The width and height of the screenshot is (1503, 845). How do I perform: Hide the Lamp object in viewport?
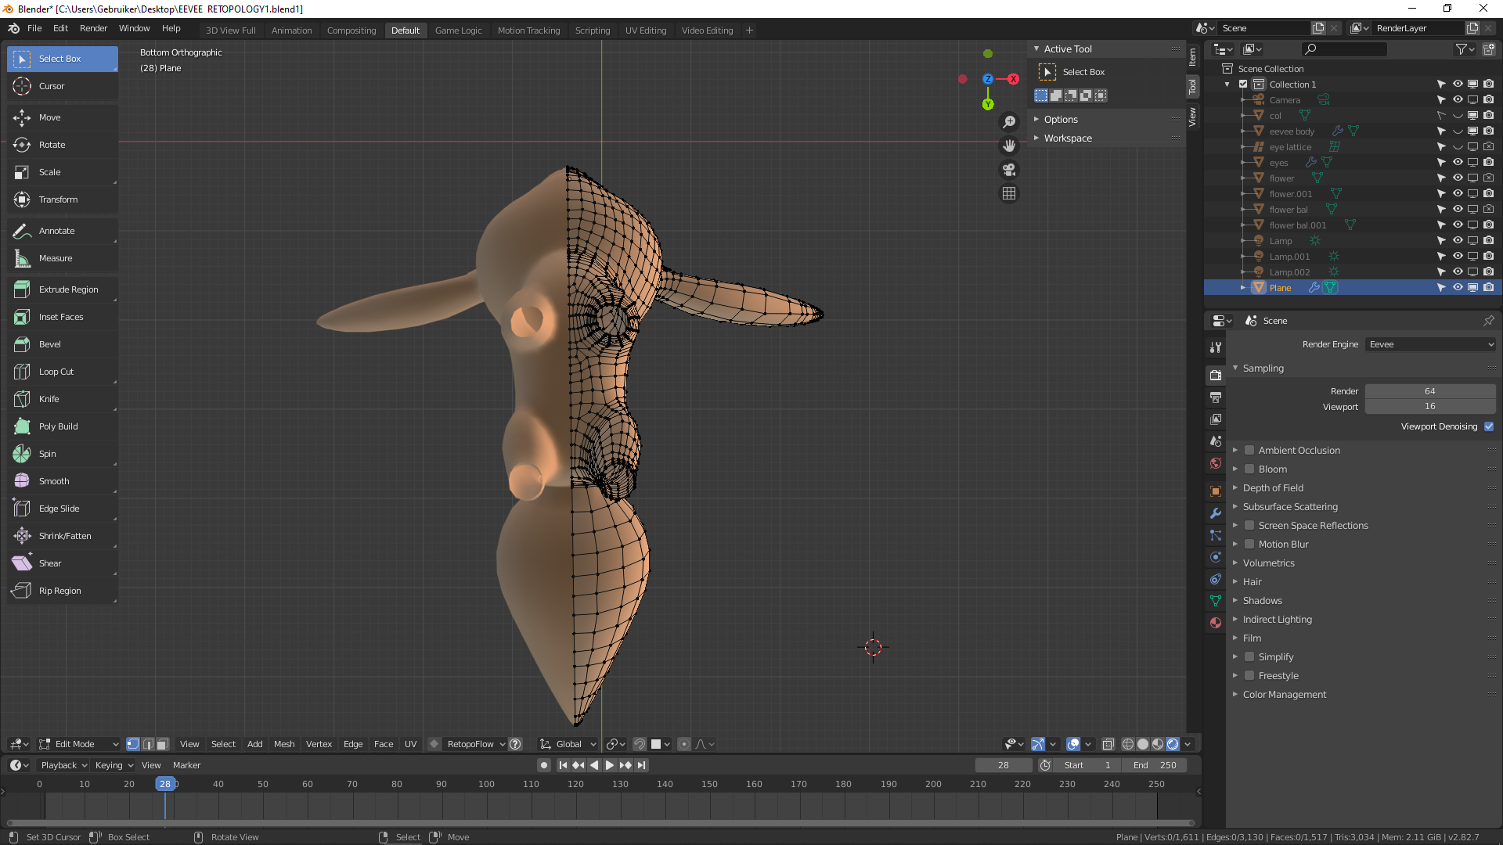[1458, 240]
